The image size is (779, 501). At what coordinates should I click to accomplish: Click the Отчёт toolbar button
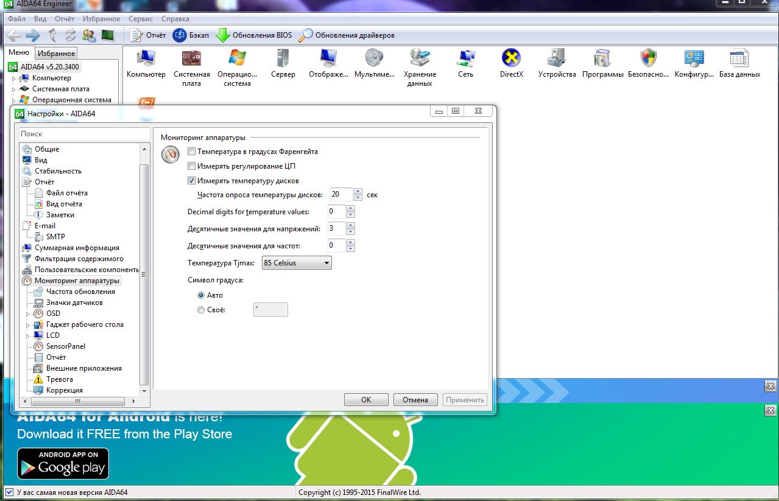coord(148,35)
